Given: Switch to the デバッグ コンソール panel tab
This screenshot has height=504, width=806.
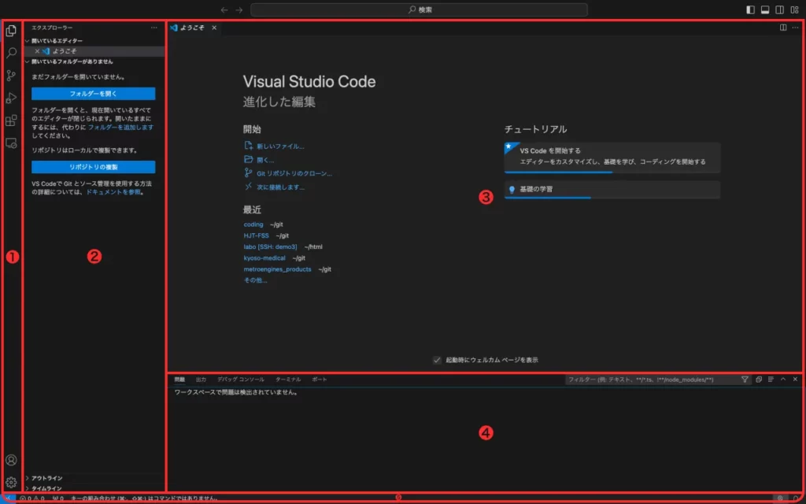Looking at the screenshot, I should coord(241,380).
